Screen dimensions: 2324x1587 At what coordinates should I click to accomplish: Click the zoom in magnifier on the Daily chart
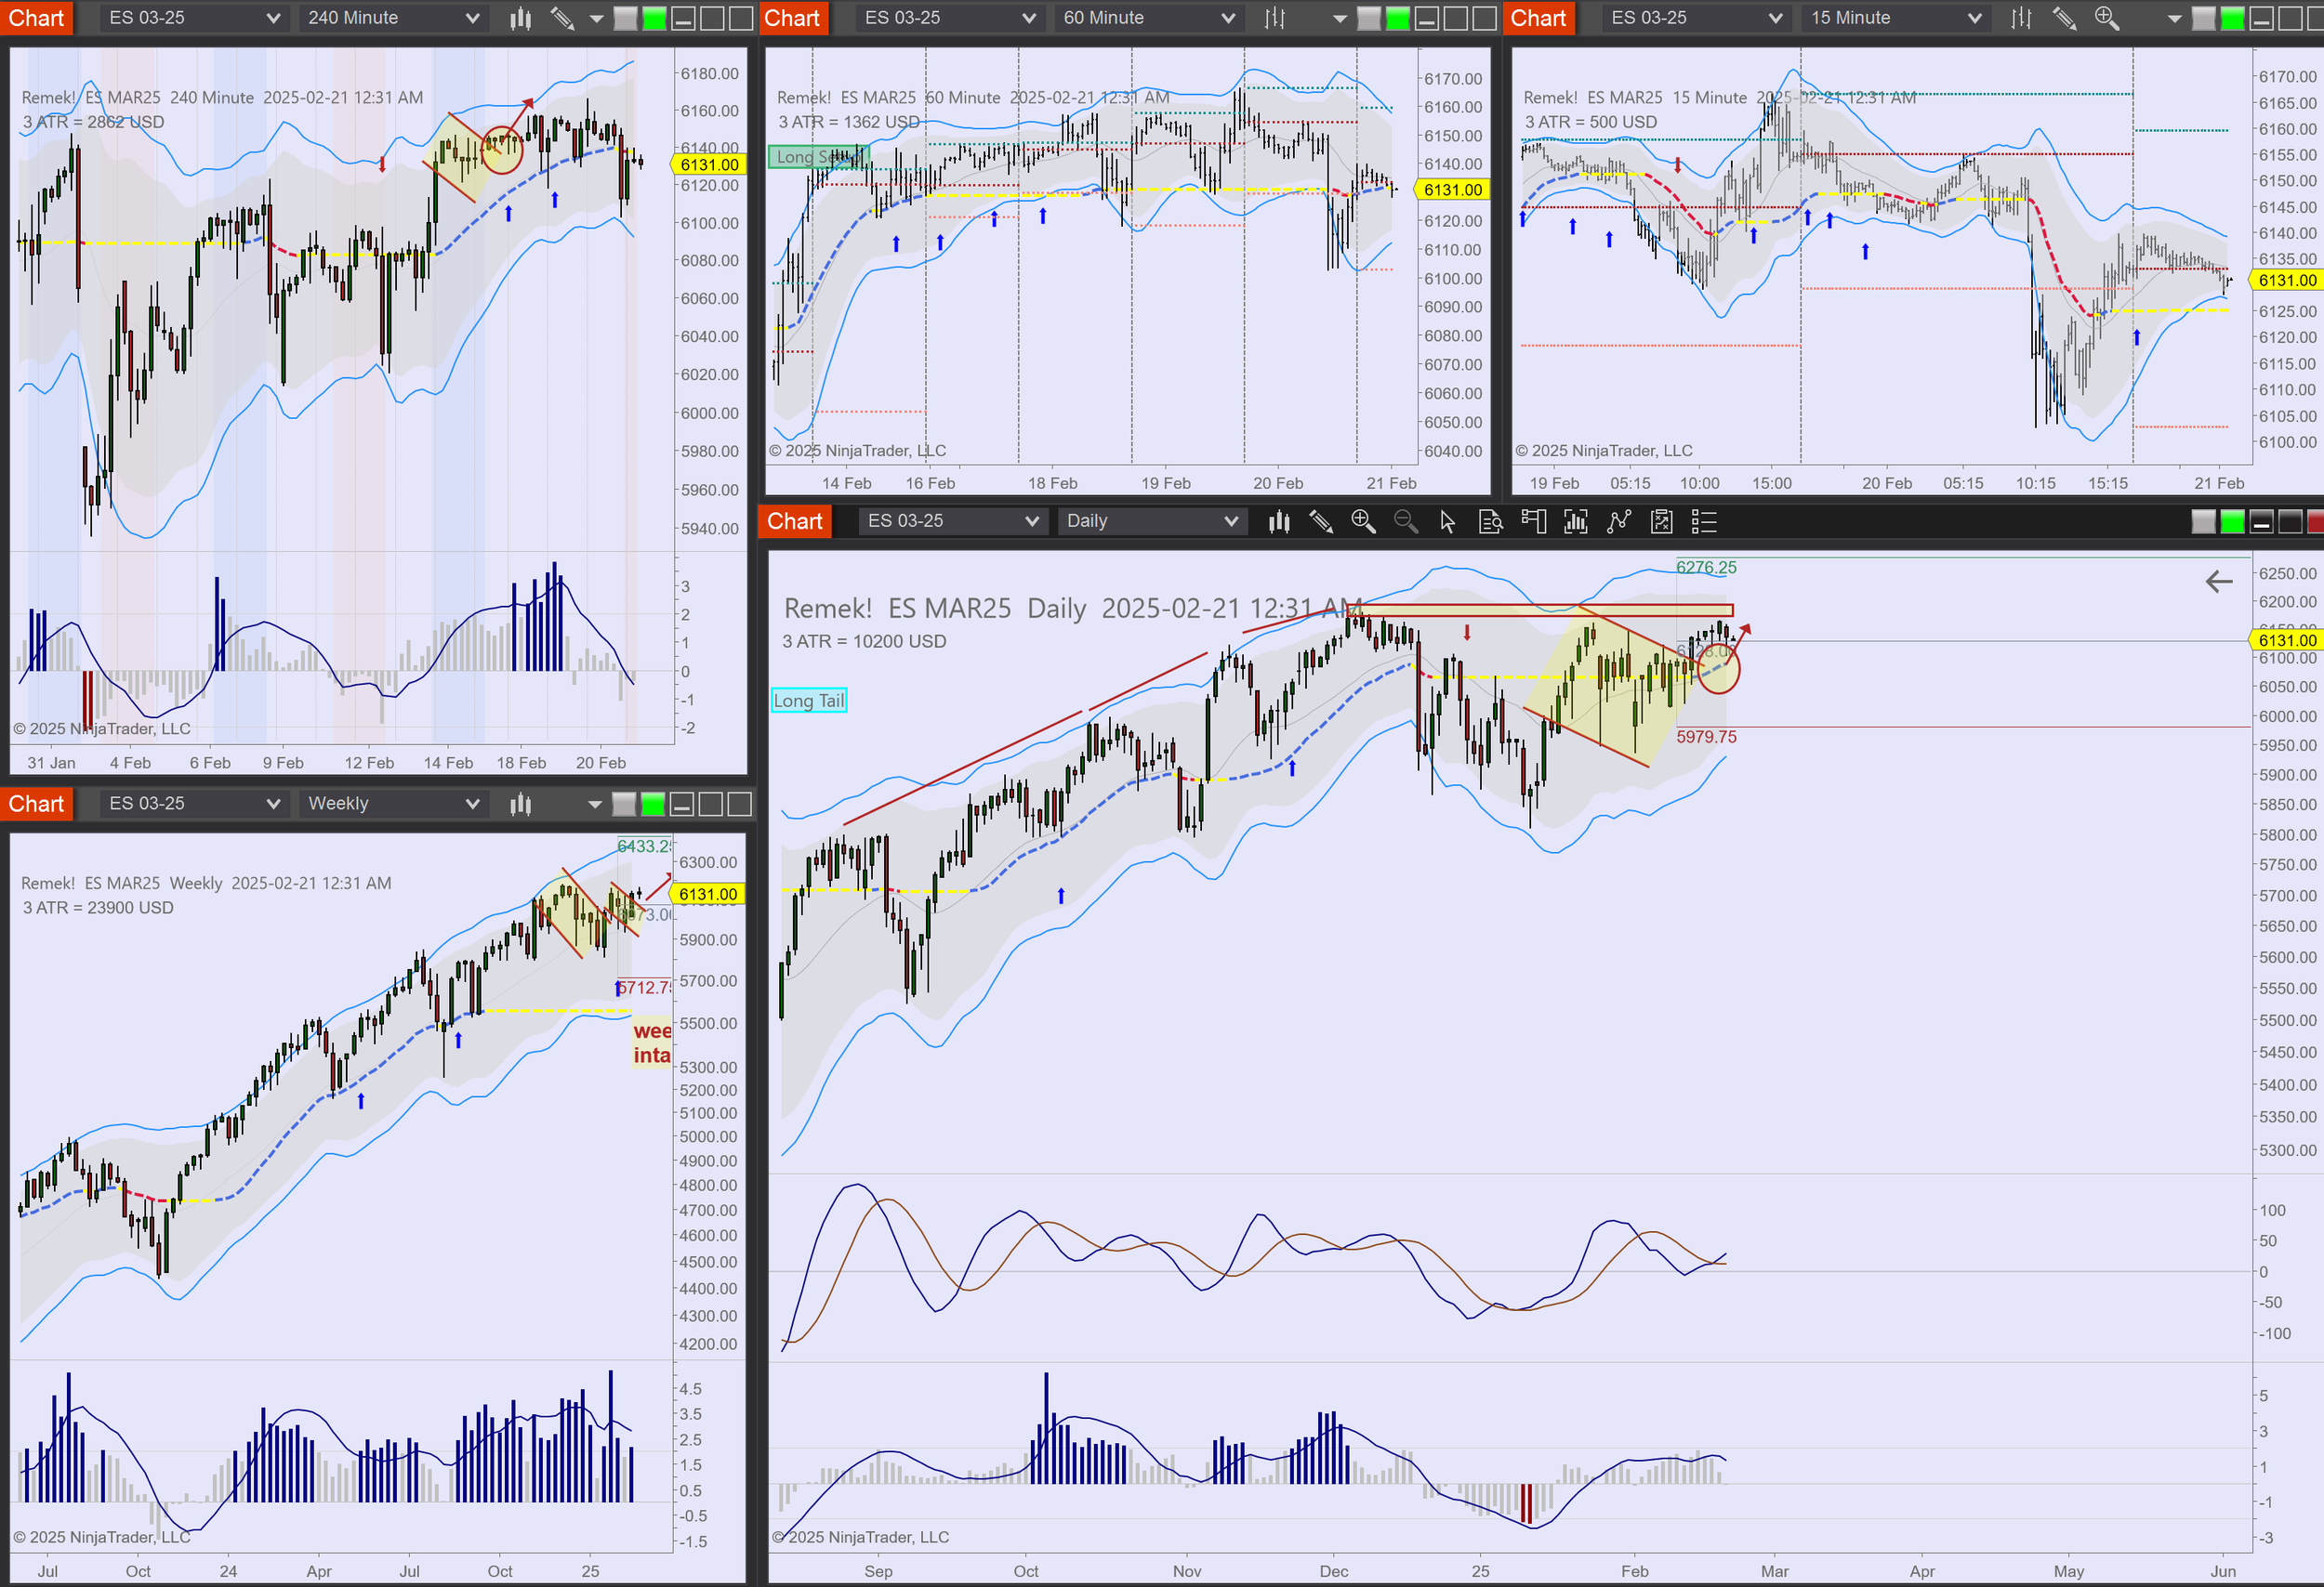pyautogui.click(x=1363, y=521)
